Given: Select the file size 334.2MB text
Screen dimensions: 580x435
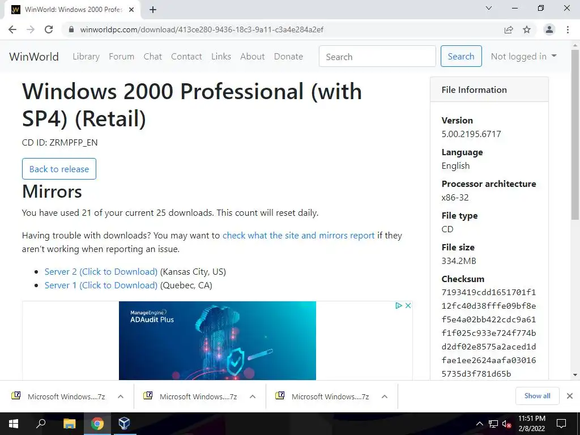Looking at the screenshot, I should coord(459,261).
